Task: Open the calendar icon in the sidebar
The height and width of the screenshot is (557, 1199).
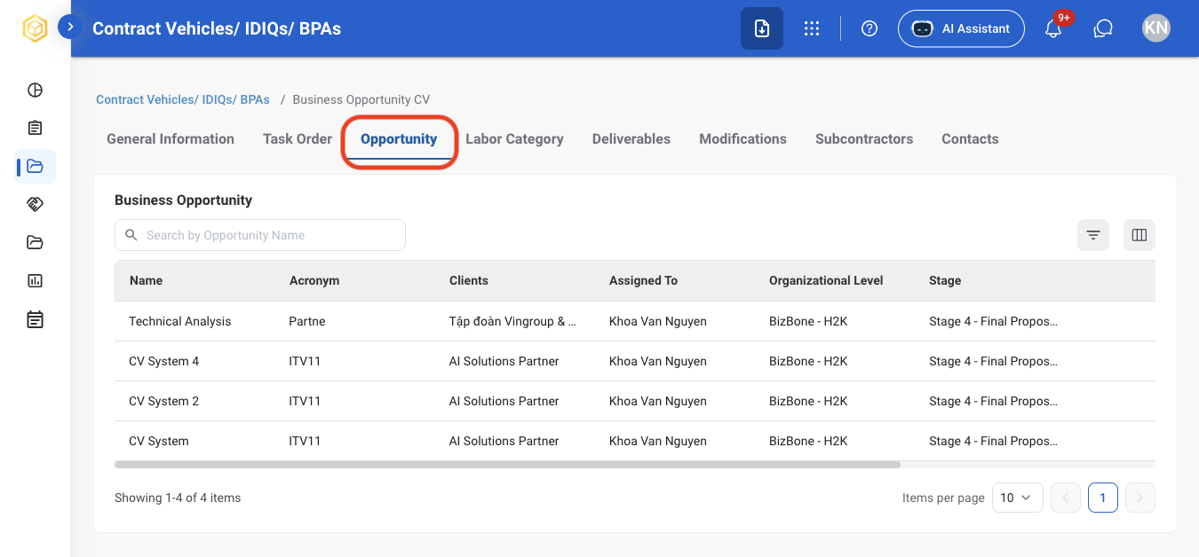Action: point(35,319)
